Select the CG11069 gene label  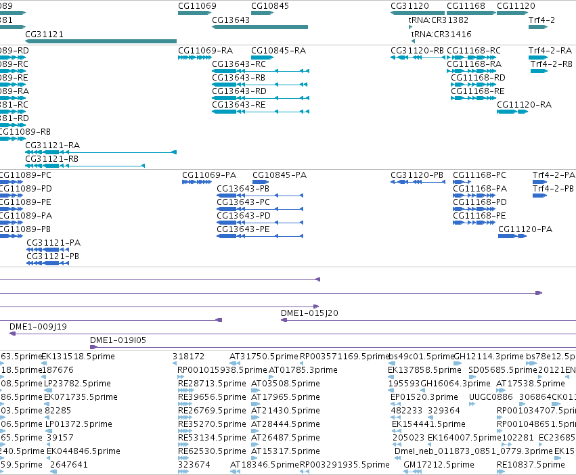[x=197, y=6]
